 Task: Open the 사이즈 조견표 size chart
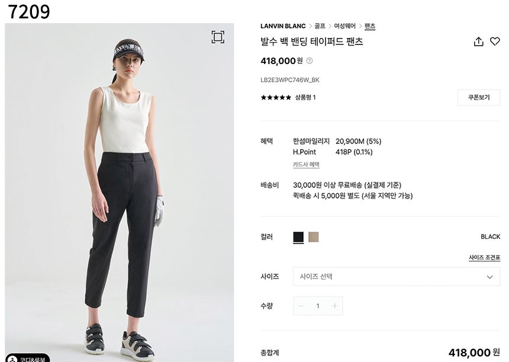pyautogui.click(x=484, y=257)
